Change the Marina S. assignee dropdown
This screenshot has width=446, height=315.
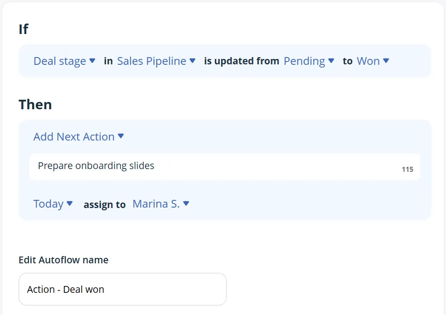tap(161, 204)
